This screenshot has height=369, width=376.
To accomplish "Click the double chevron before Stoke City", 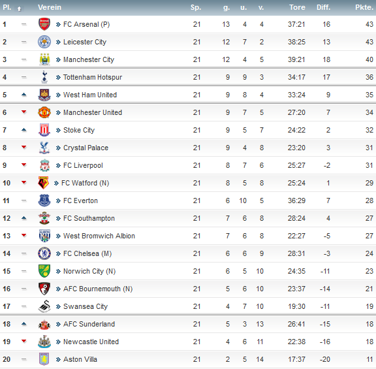I will tap(58, 130).
